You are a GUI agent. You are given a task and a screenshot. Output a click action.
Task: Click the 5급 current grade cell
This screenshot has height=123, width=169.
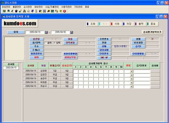coord(55,71)
